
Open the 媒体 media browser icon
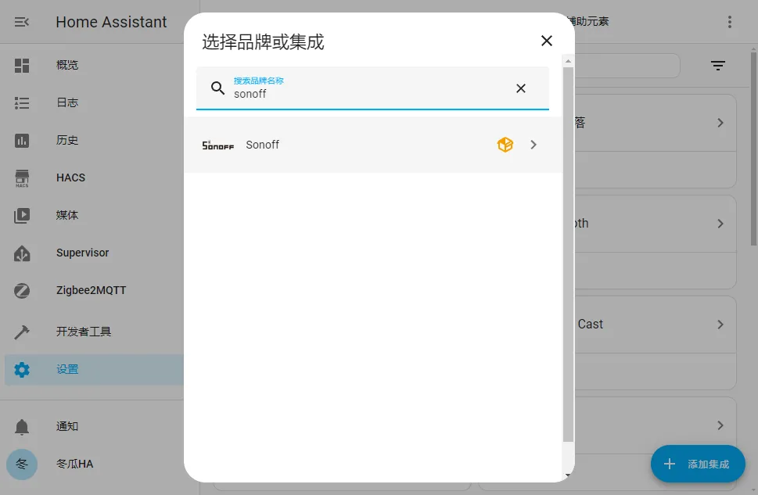[x=22, y=216]
